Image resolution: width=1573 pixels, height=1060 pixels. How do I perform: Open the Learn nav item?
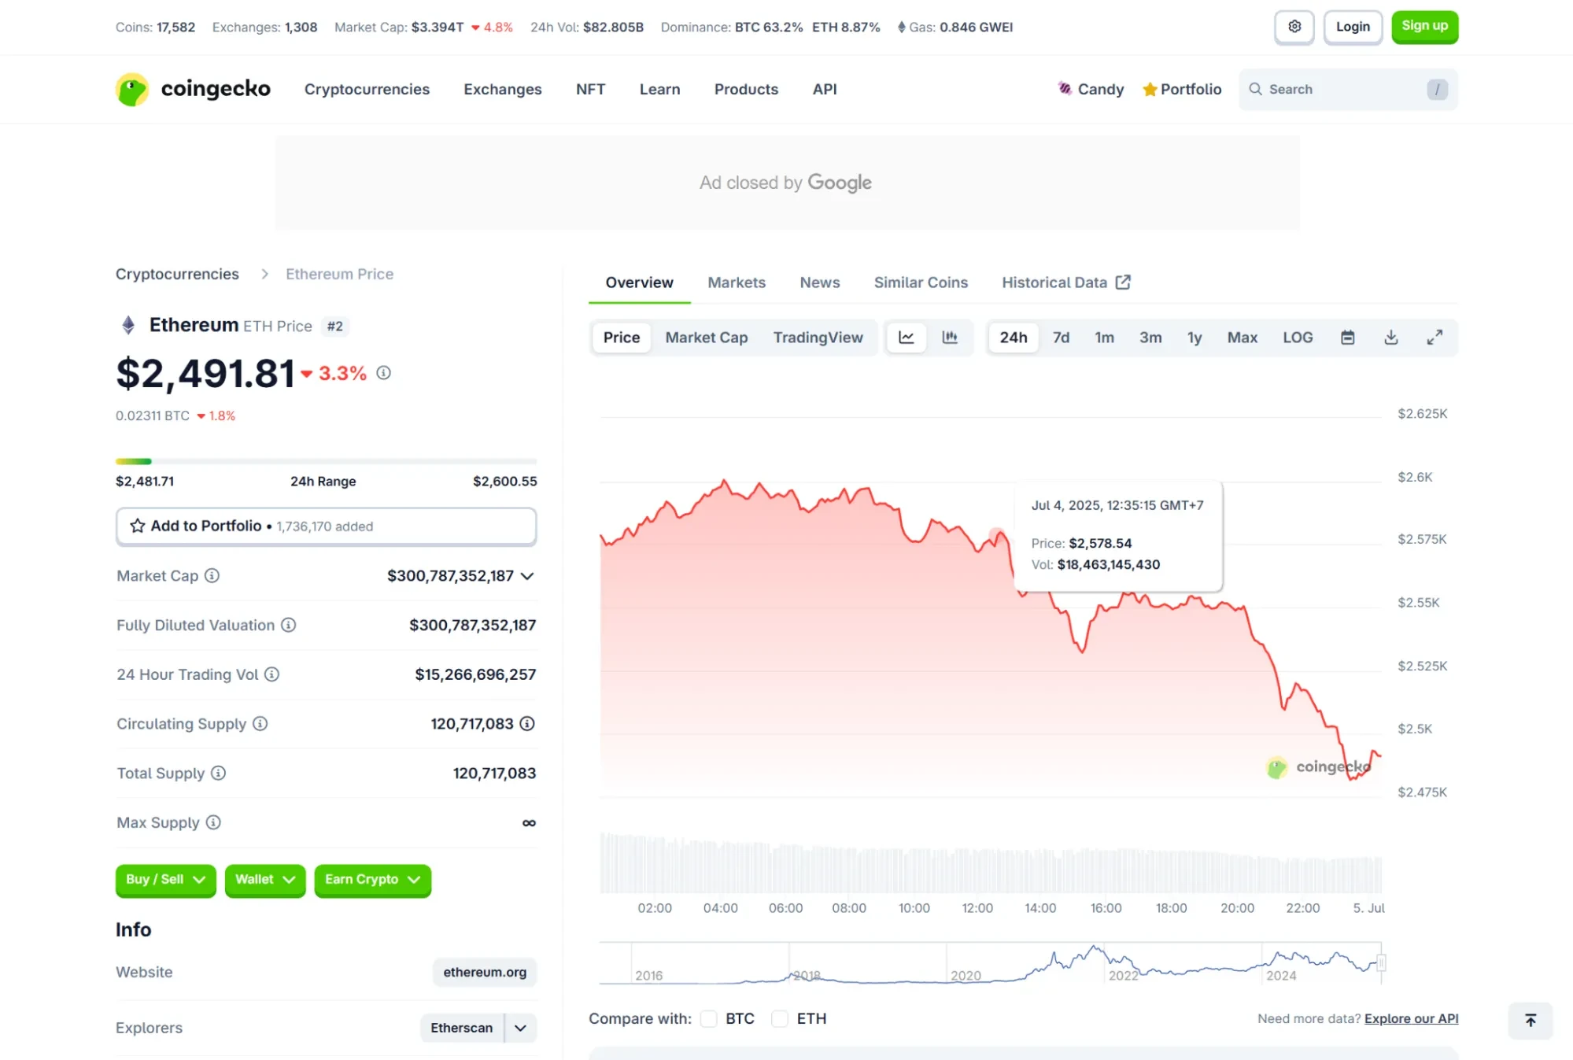coord(659,89)
